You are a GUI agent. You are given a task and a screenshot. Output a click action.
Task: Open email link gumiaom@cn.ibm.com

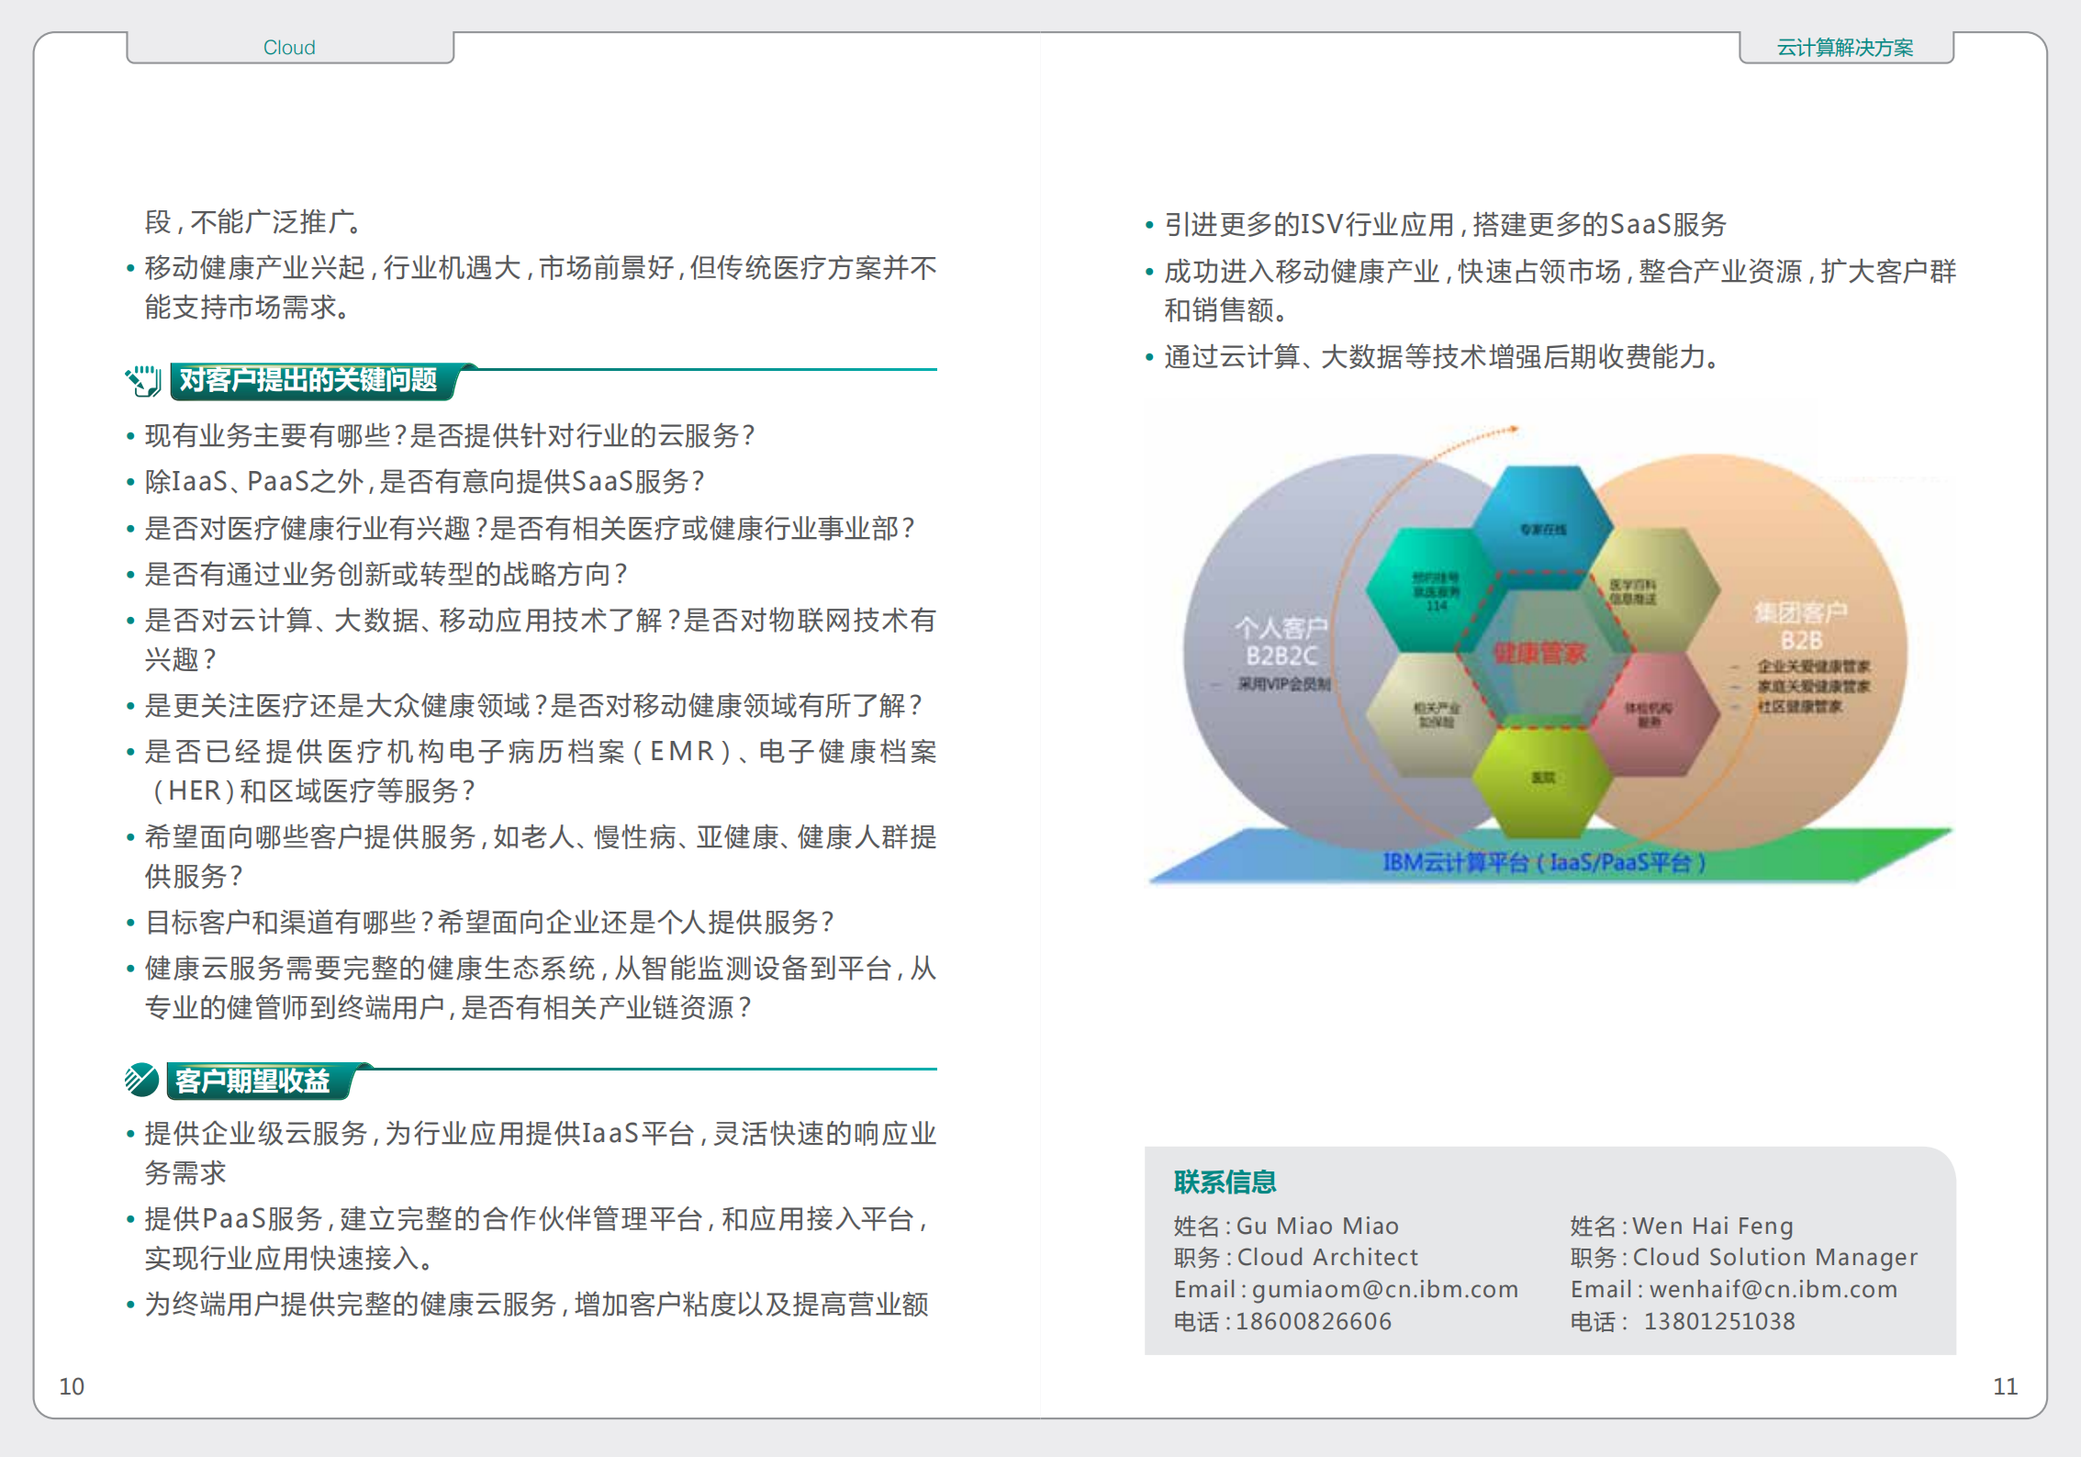1384,1289
